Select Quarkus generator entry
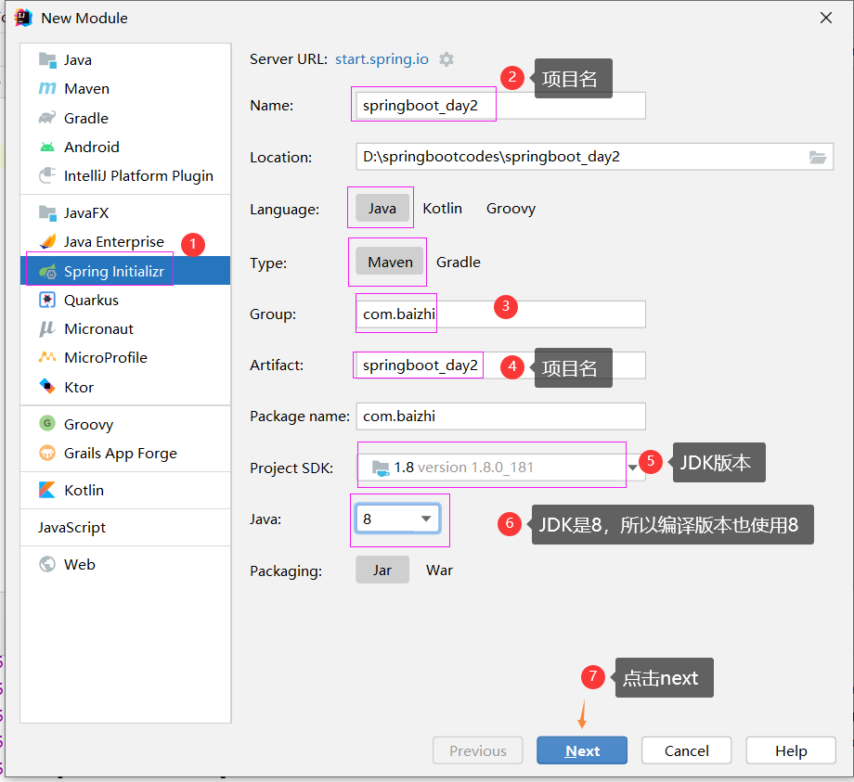This screenshot has width=854, height=782. coord(125,300)
